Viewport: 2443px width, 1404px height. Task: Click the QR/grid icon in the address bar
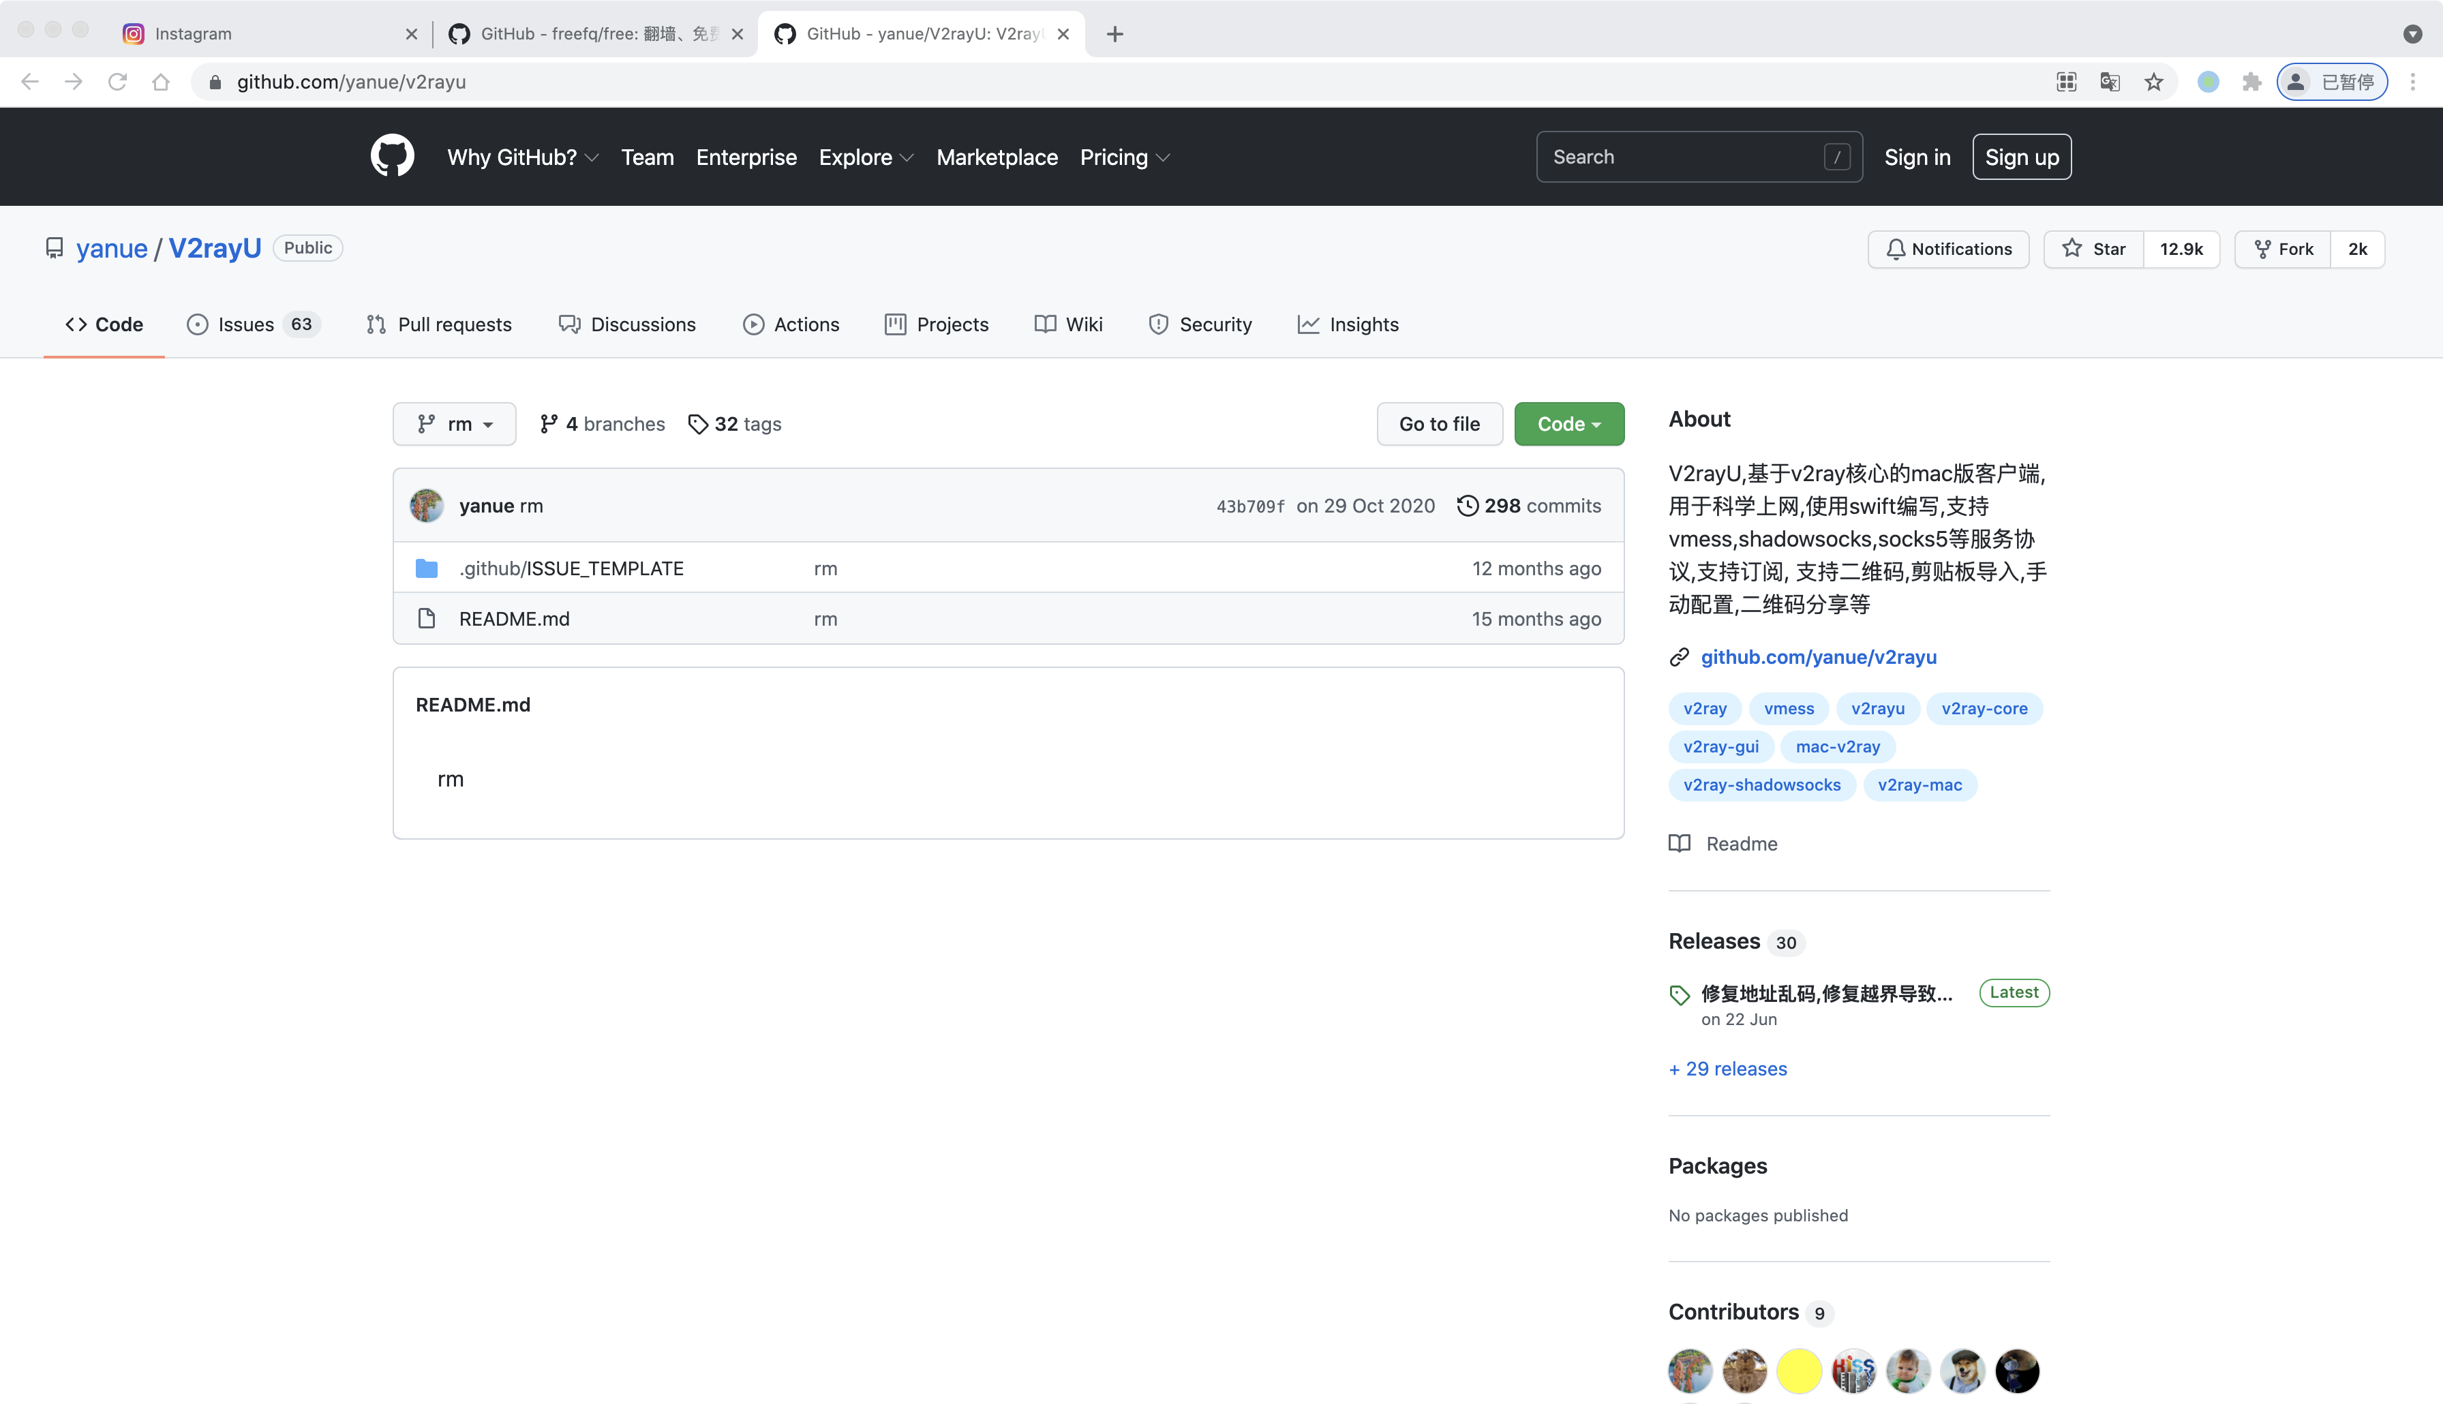pyautogui.click(x=2066, y=82)
